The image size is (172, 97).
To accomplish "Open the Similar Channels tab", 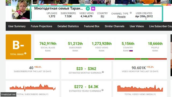I will click(114, 26).
